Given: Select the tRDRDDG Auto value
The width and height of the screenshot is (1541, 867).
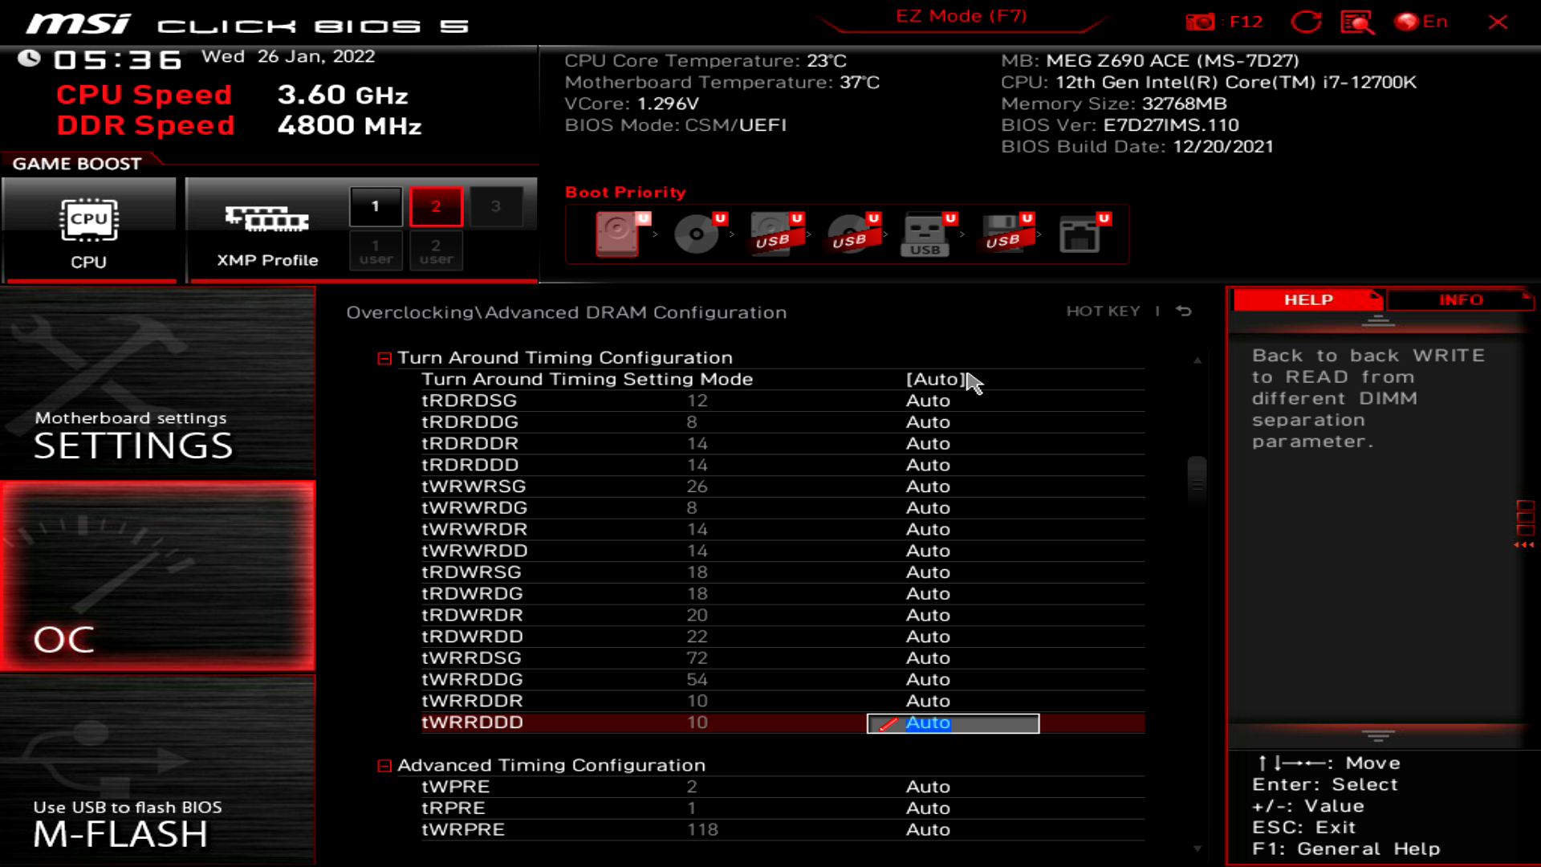Looking at the screenshot, I should point(928,422).
